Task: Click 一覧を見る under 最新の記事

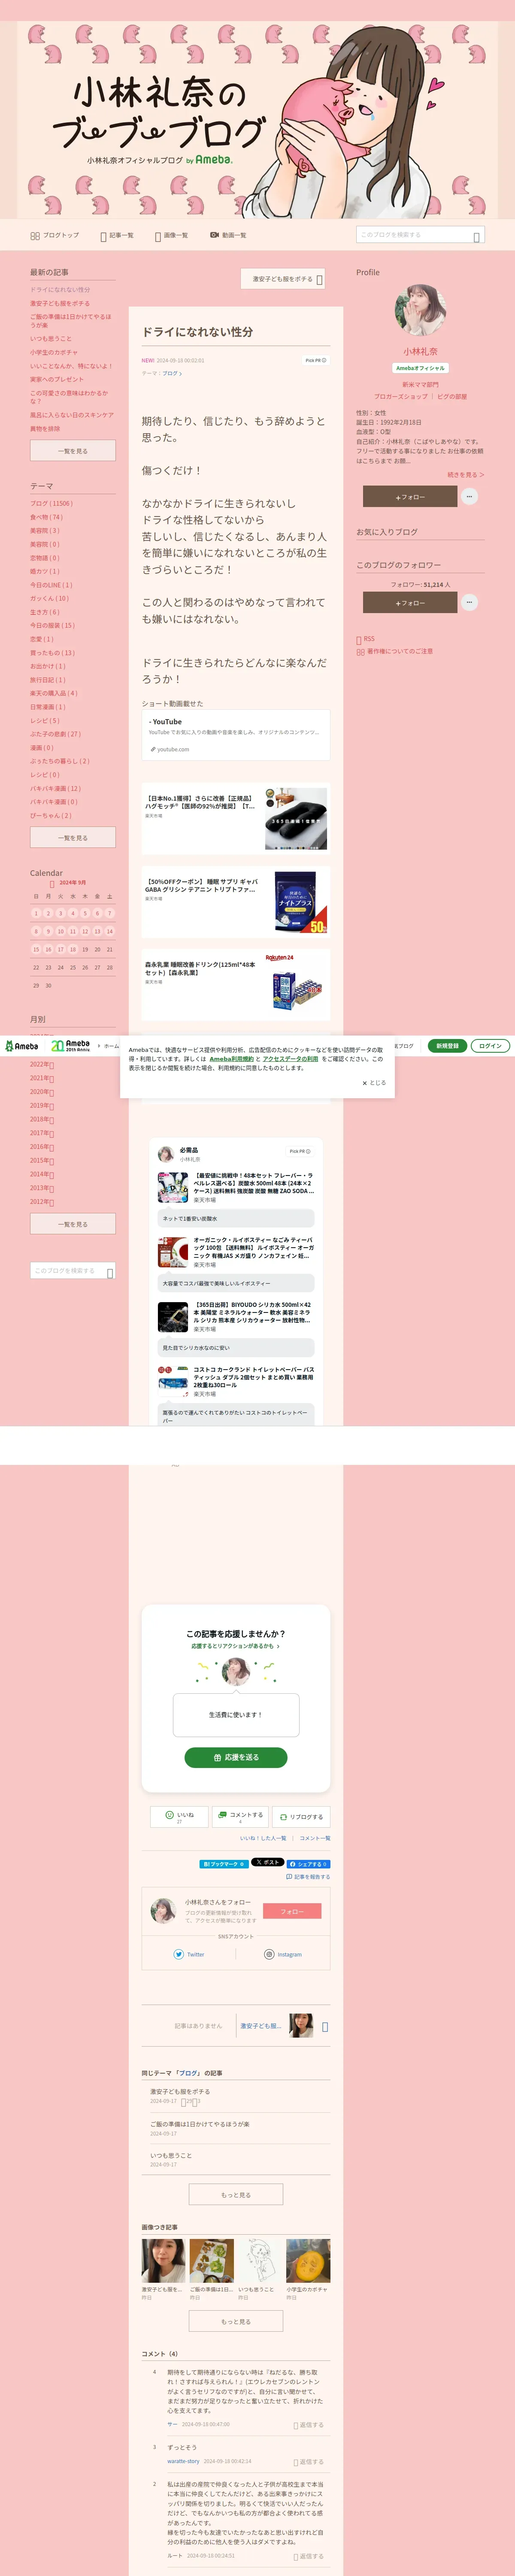Action: click(x=72, y=451)
